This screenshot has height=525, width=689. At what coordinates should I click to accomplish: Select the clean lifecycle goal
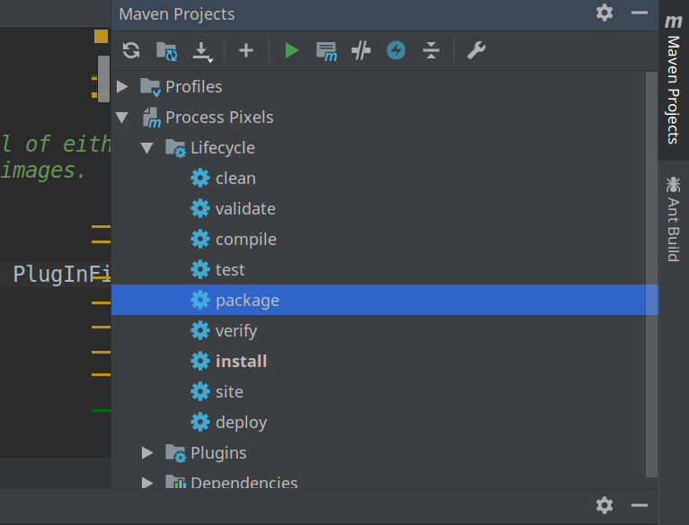tap(235, 179)
